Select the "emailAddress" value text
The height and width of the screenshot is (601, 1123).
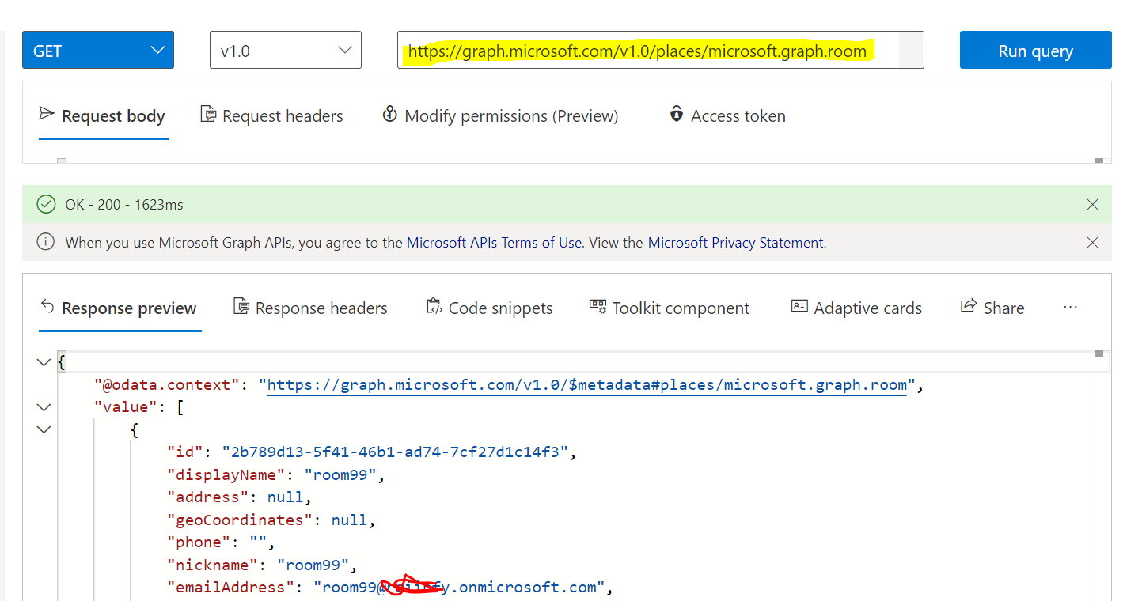point(460,588)
